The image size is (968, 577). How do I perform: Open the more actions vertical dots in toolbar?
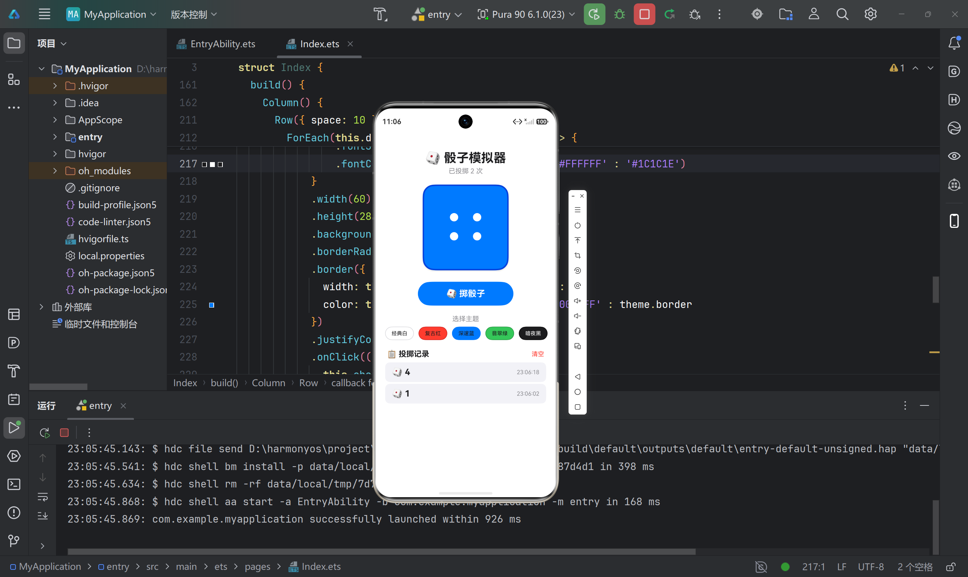click(x=719, y=14)
